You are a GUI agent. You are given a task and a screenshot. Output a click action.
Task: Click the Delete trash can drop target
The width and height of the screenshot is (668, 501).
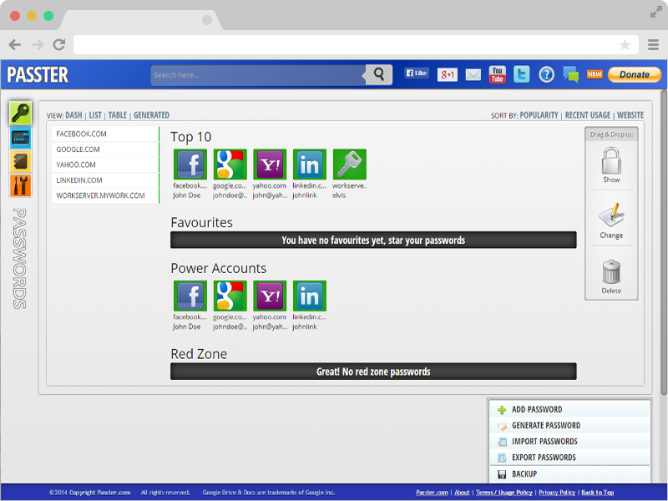click(611, 276)
